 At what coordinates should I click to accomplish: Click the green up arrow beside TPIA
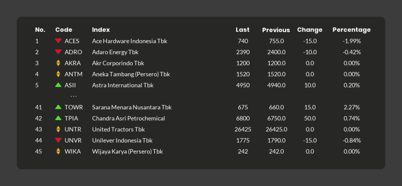[x=58, y=118]
